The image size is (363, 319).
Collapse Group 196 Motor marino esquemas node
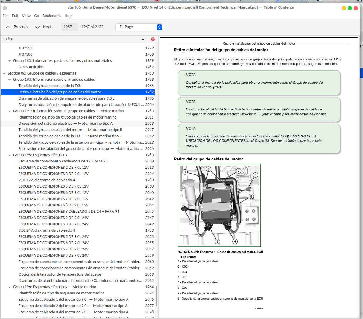10,287
